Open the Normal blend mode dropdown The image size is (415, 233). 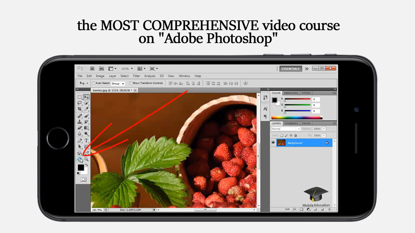[286, 129]
